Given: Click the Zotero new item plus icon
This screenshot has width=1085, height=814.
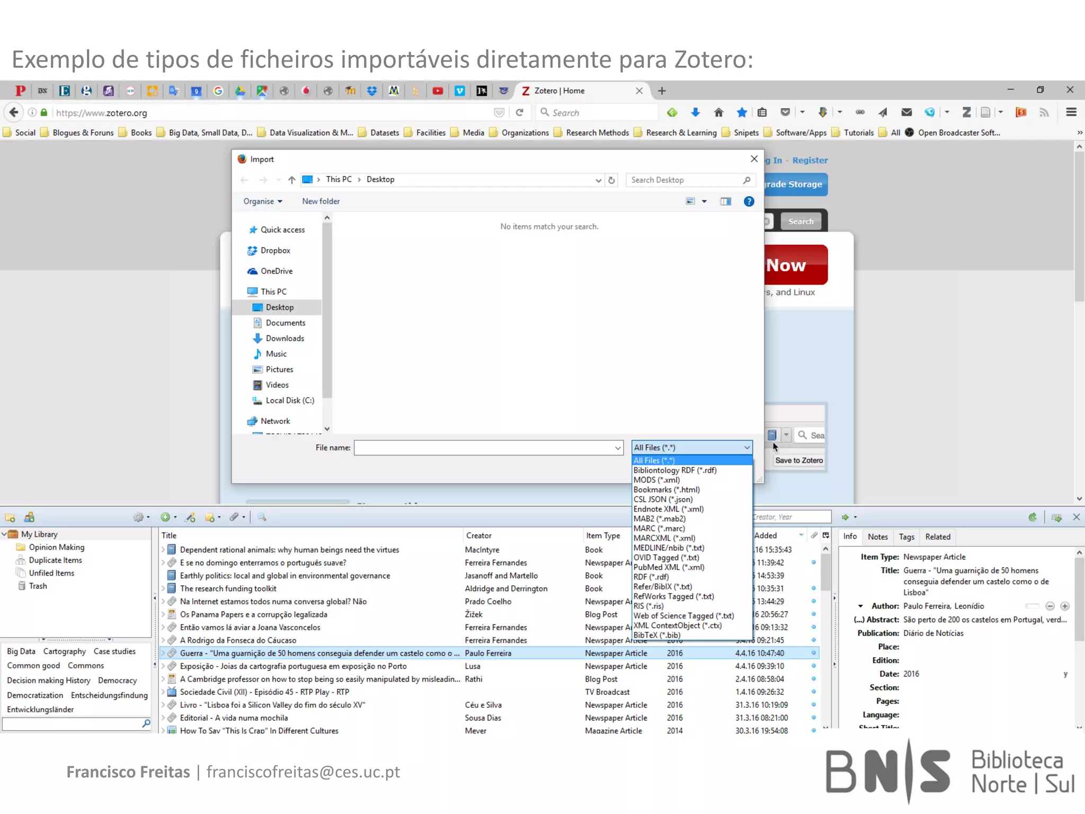Looking at the screenshot, I should click(x=165, y=517).
